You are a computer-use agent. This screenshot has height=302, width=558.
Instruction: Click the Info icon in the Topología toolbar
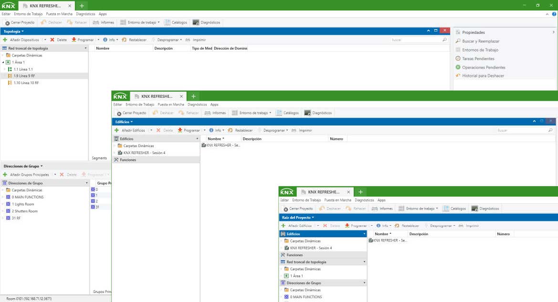point(105,40)
